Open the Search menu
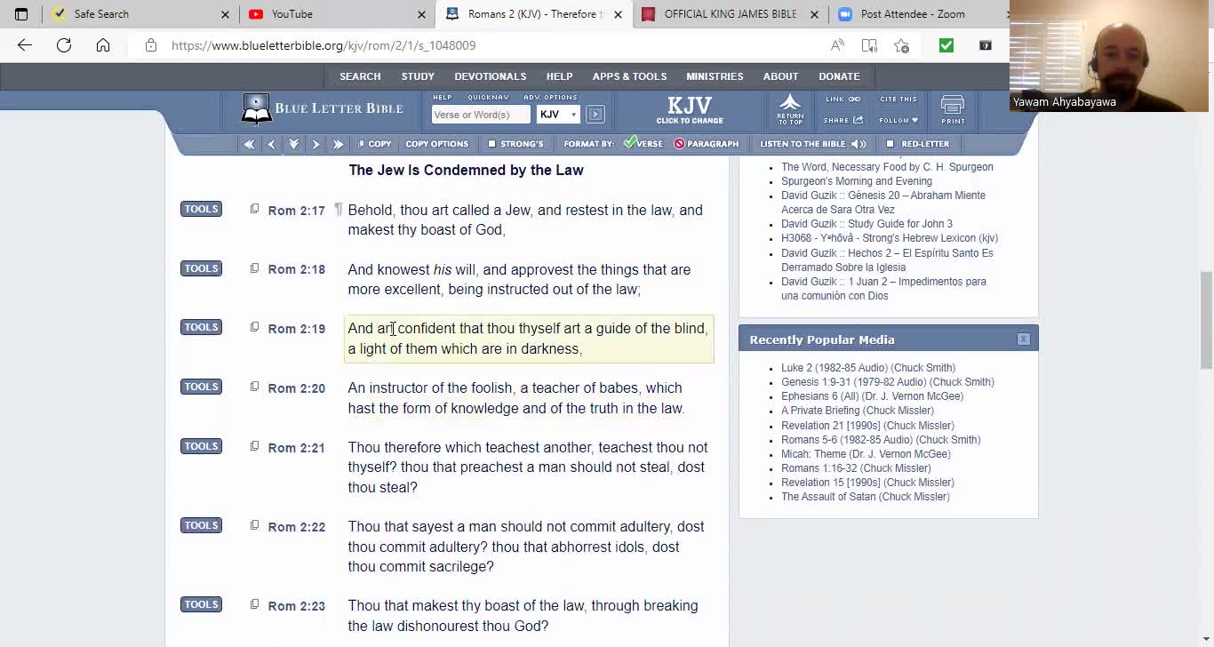The image size is (1214, 647). 360,76
